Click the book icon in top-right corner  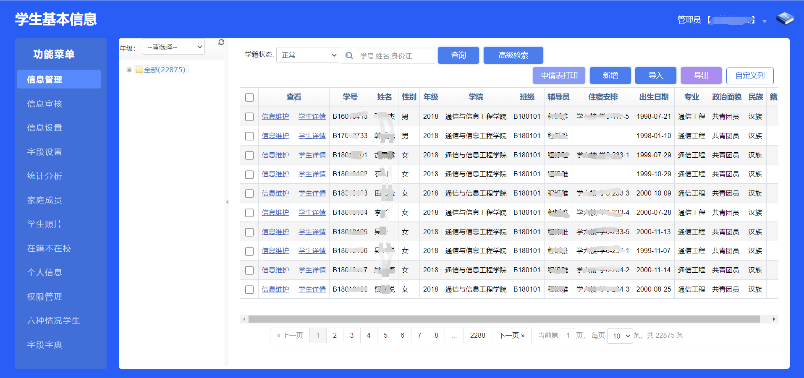click(x=785, y=18)
